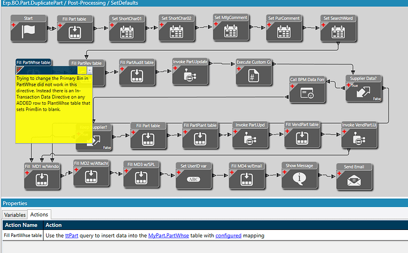Select the Set PurComment node
The width and height of the screenshot is (408, 253).
point(284,28)
